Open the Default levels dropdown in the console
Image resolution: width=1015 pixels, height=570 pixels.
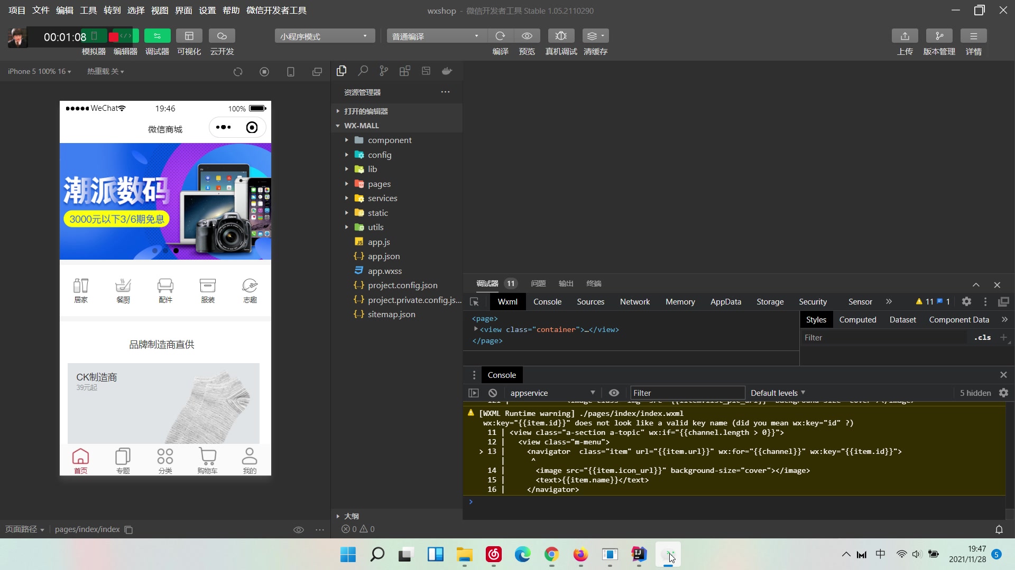pos(778,393)
